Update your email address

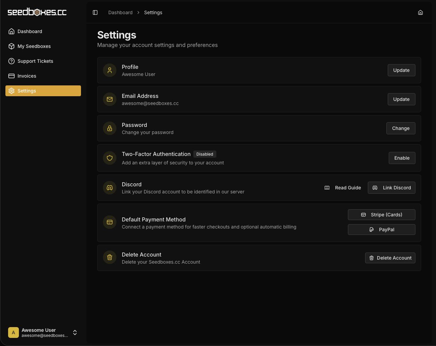point(401,99)
